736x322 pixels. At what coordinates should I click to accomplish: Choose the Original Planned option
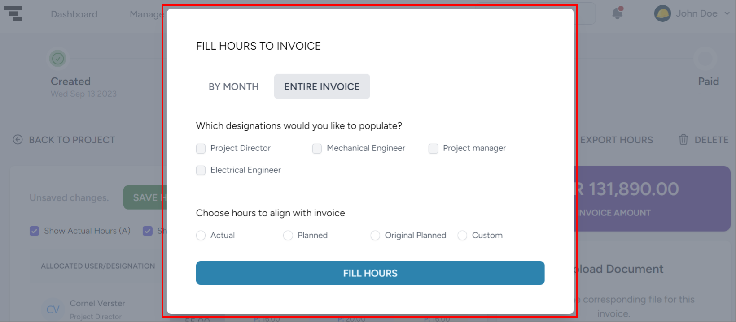click(375, 235)
